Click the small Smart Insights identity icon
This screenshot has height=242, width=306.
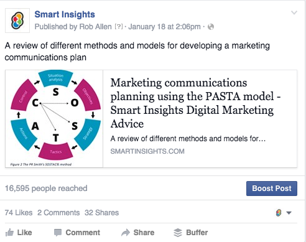coord(279,213)
